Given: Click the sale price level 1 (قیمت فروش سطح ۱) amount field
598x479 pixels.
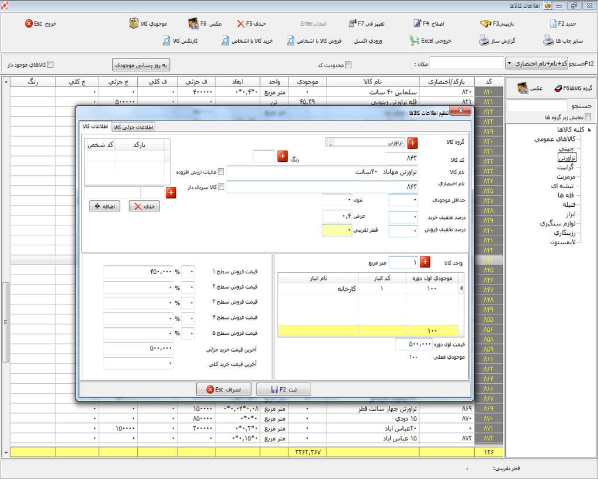Looking at the screenshot, I should (x=138, y=272).
